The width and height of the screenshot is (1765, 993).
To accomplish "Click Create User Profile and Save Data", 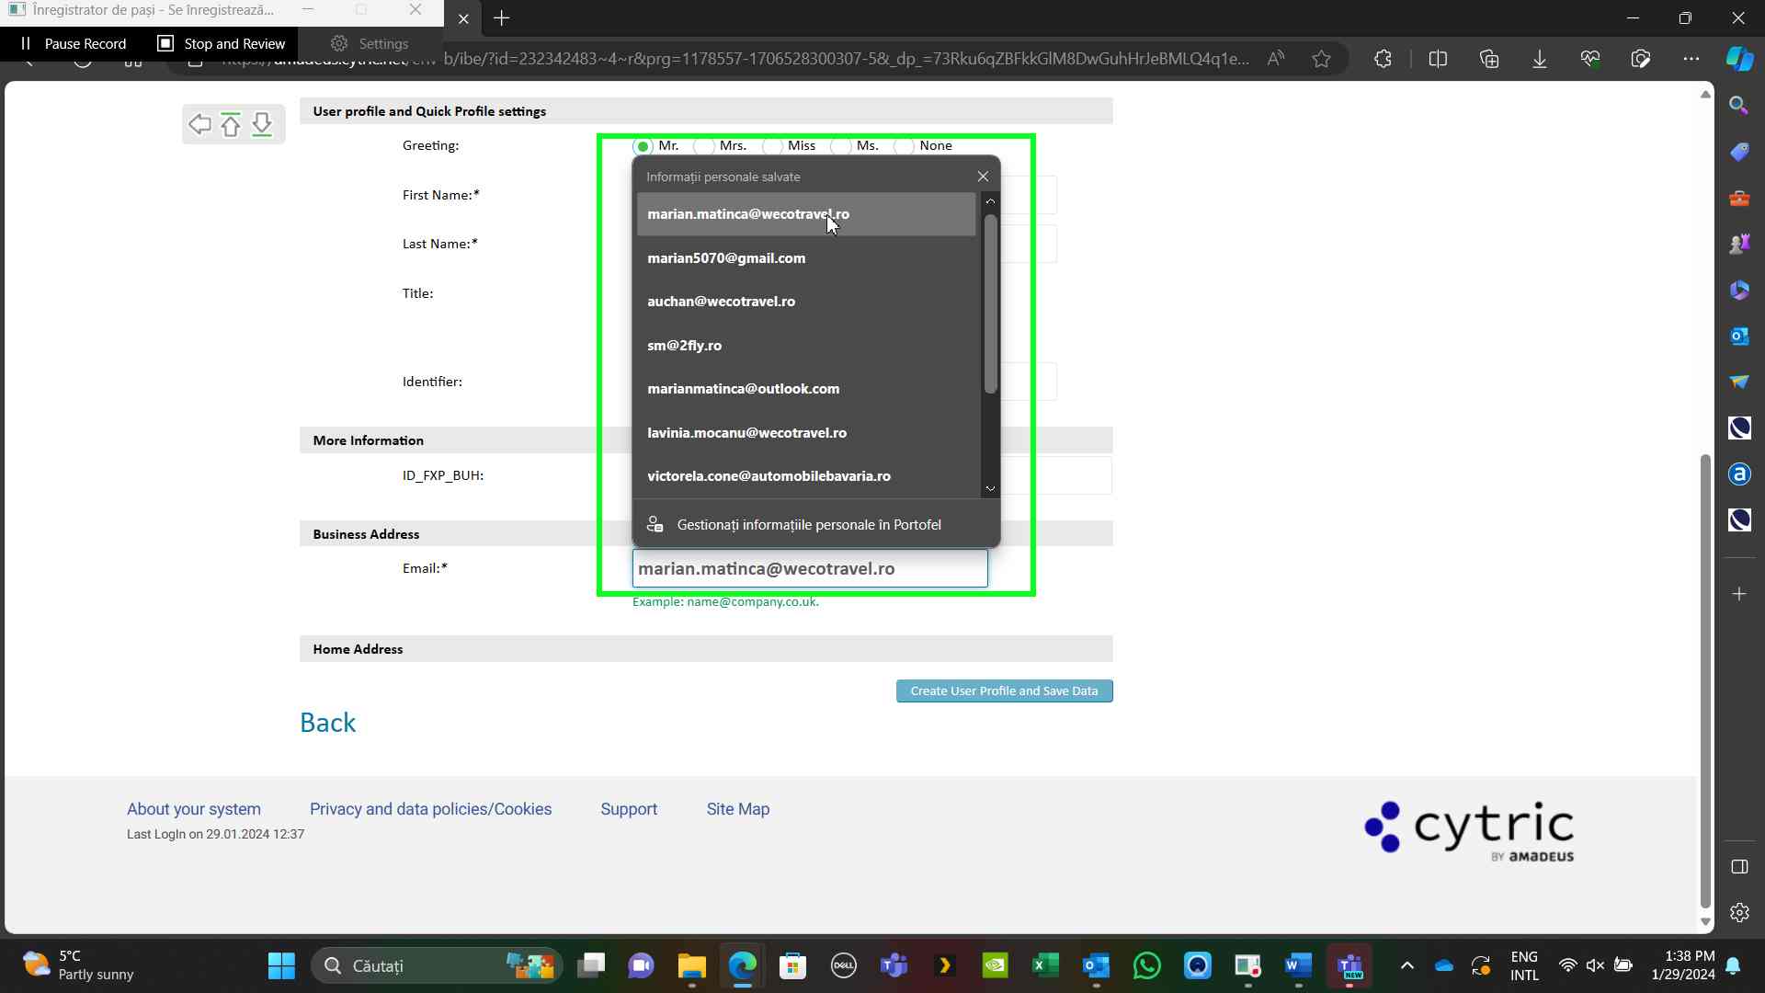I will pyautogui.click(x=1004, y=691).
